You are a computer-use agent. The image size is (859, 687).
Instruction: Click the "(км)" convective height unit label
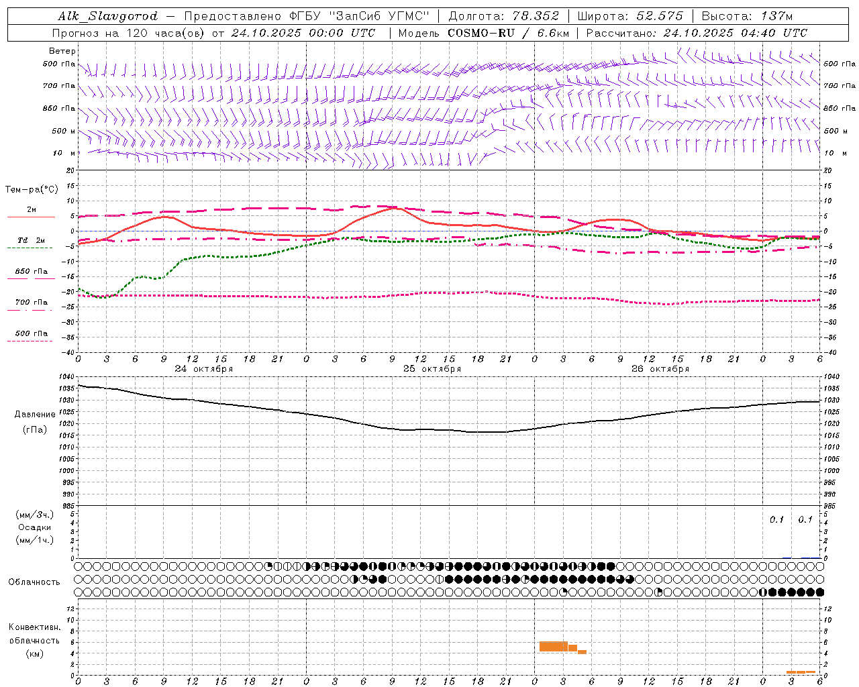tap(35, 653)
